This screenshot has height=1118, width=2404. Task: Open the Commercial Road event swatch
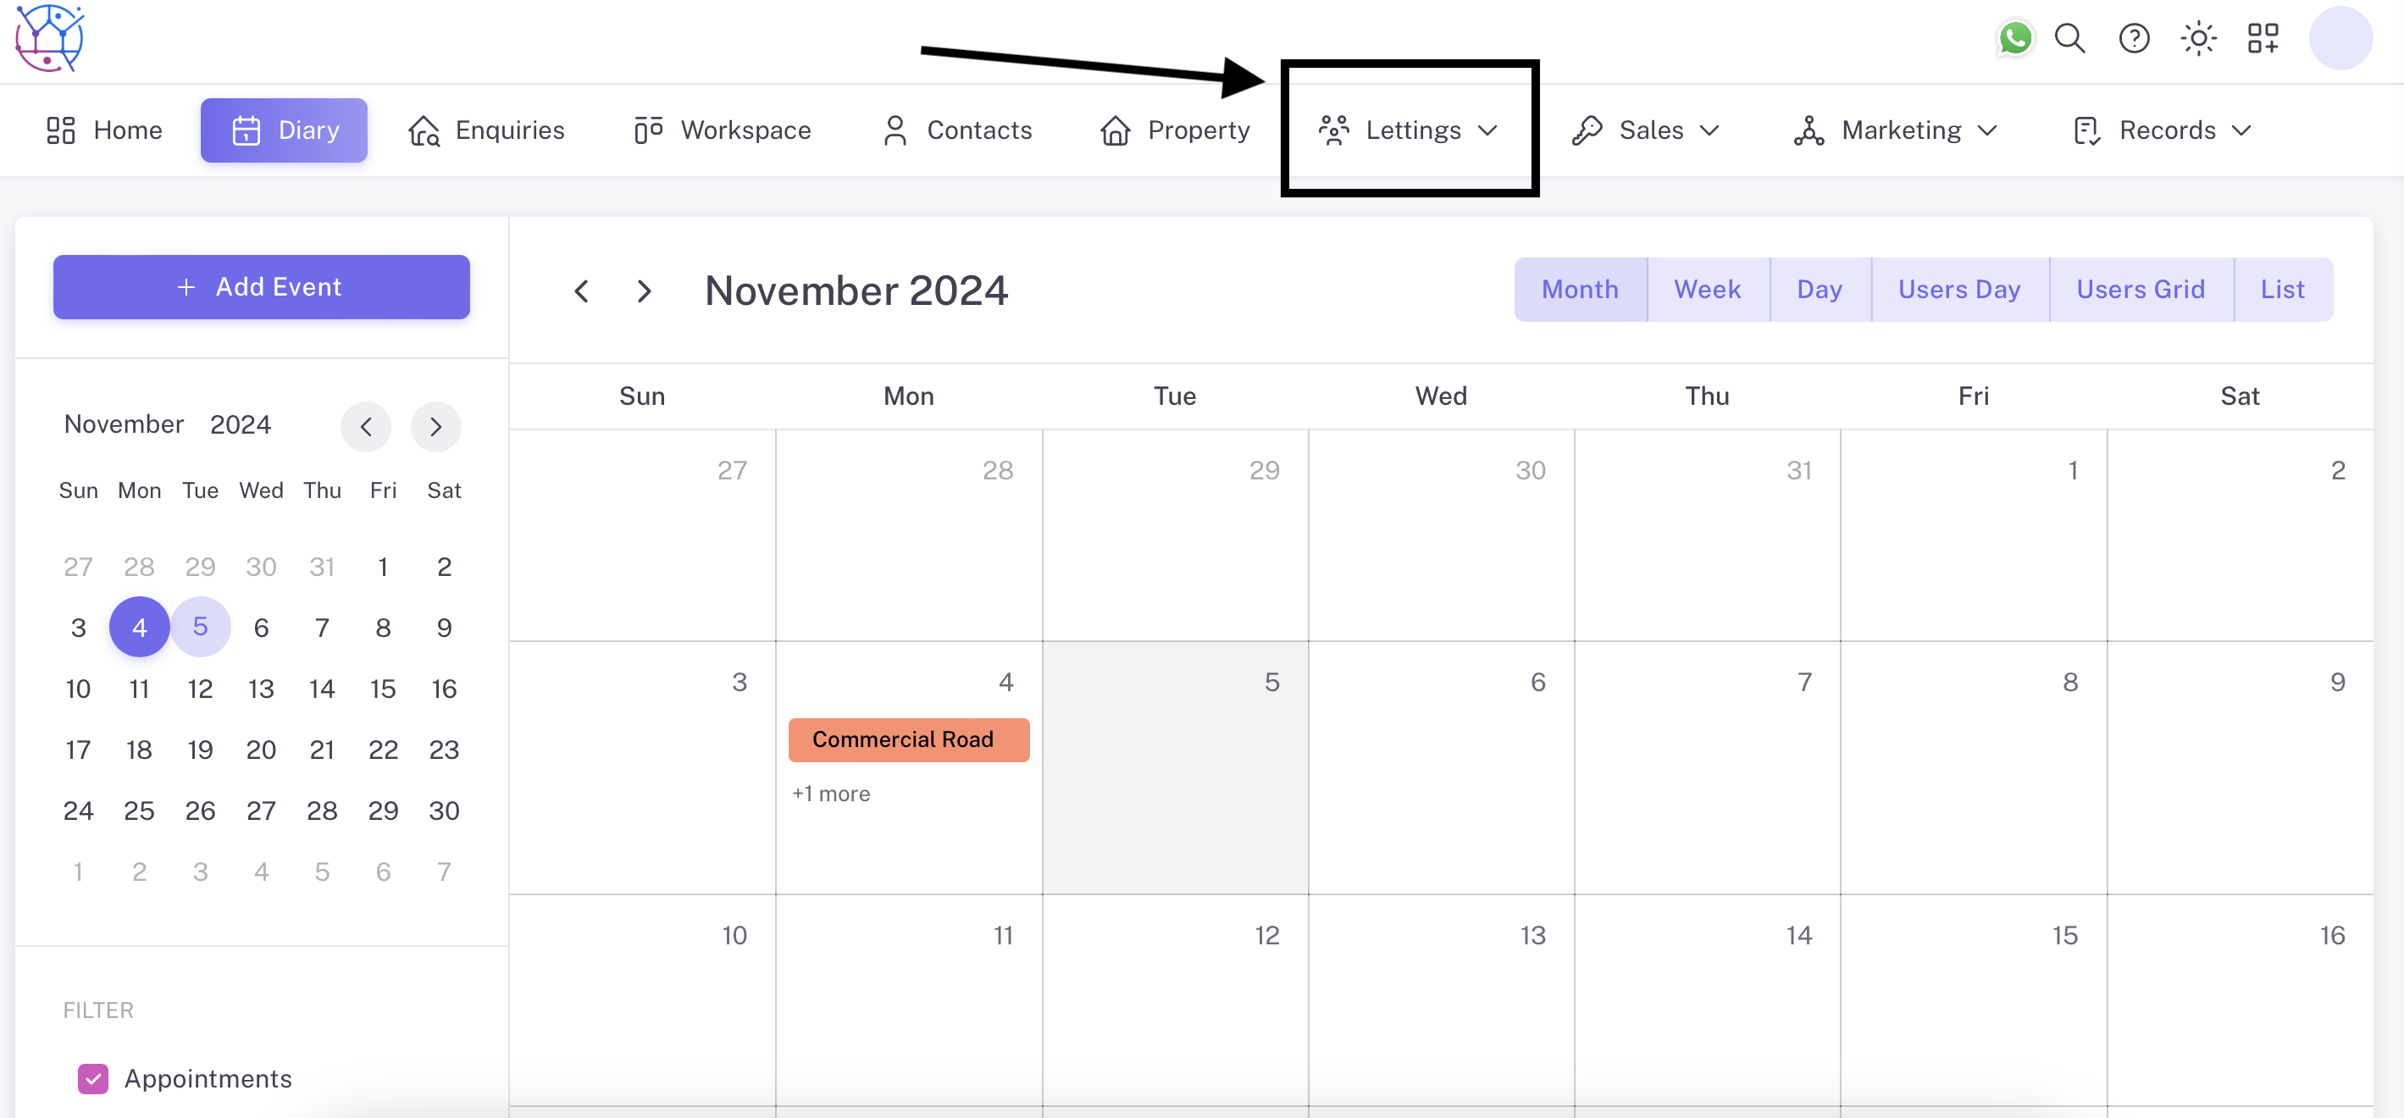908,739
